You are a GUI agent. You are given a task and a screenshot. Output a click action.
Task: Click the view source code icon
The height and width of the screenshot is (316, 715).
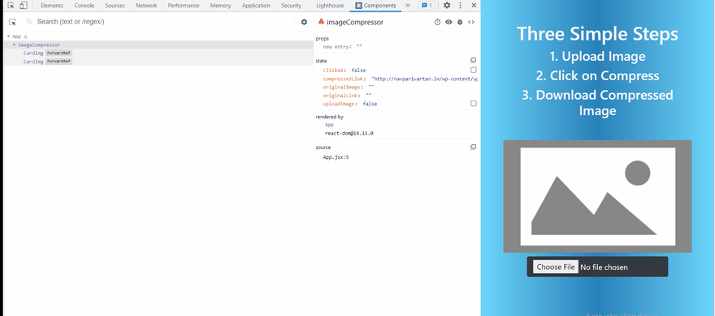[x=471, y=22]
